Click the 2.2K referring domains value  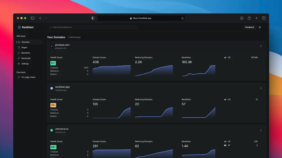[x=138, y=62]
